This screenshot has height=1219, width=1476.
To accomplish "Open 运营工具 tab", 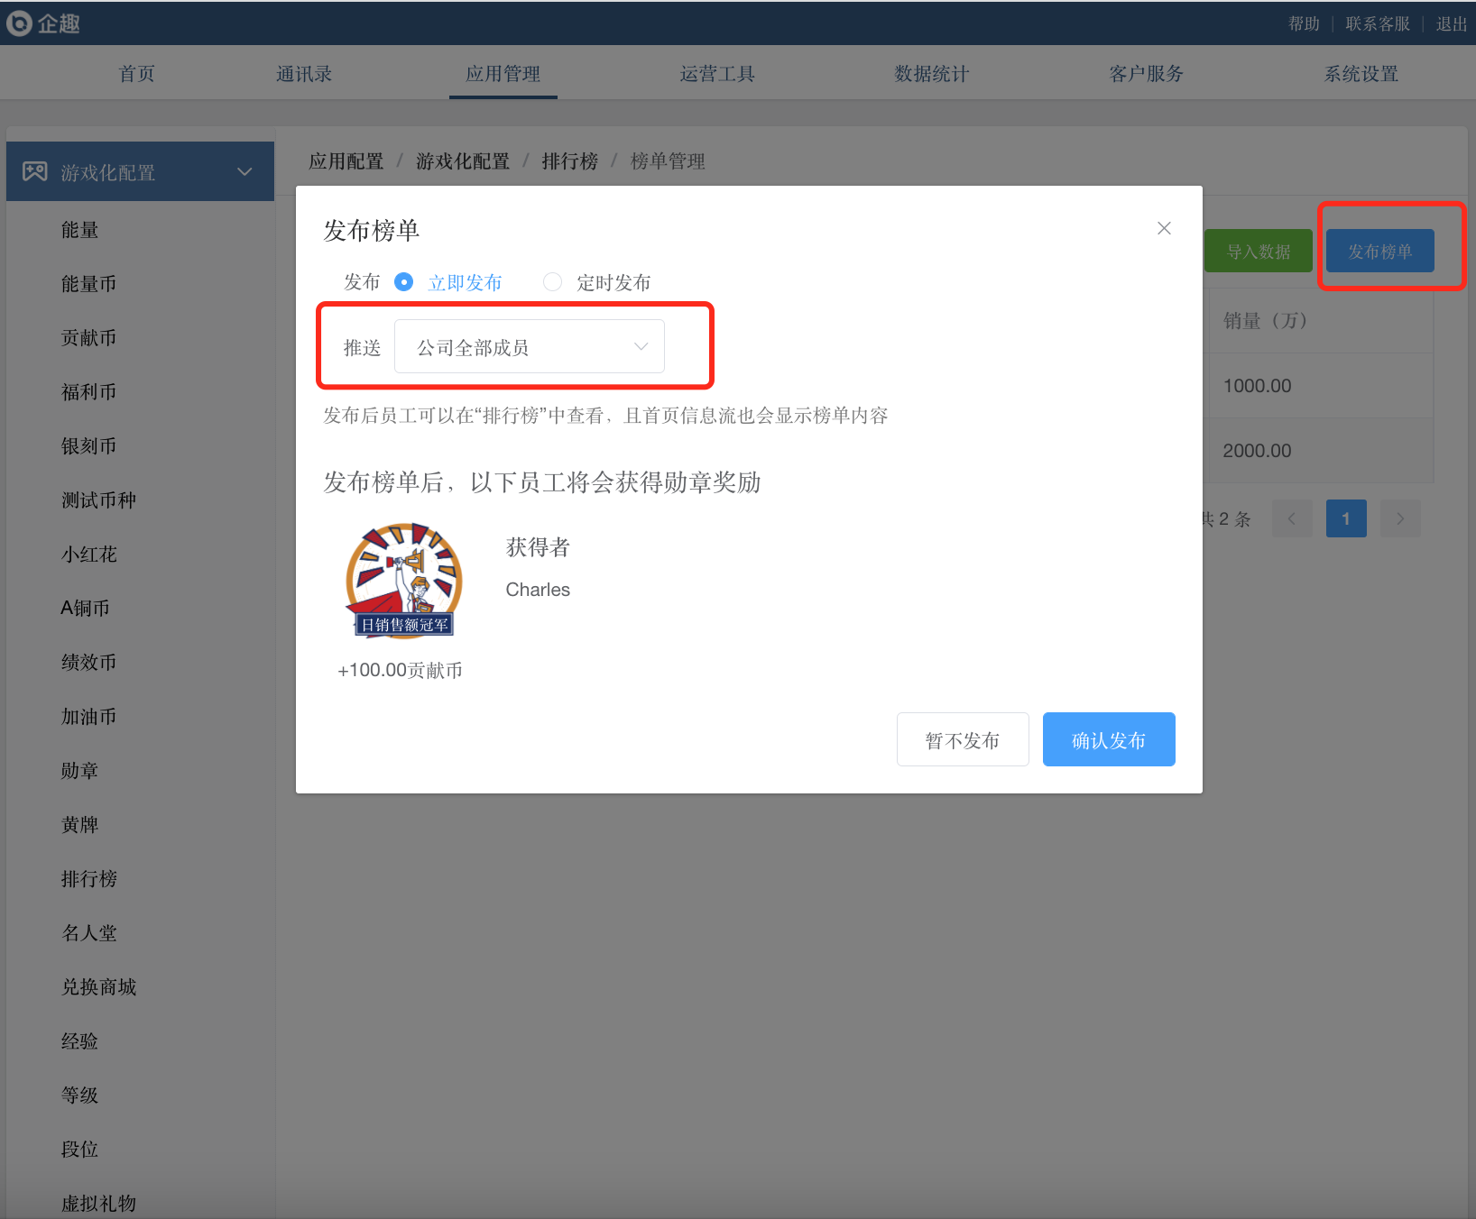I will [x=717, y=74].
